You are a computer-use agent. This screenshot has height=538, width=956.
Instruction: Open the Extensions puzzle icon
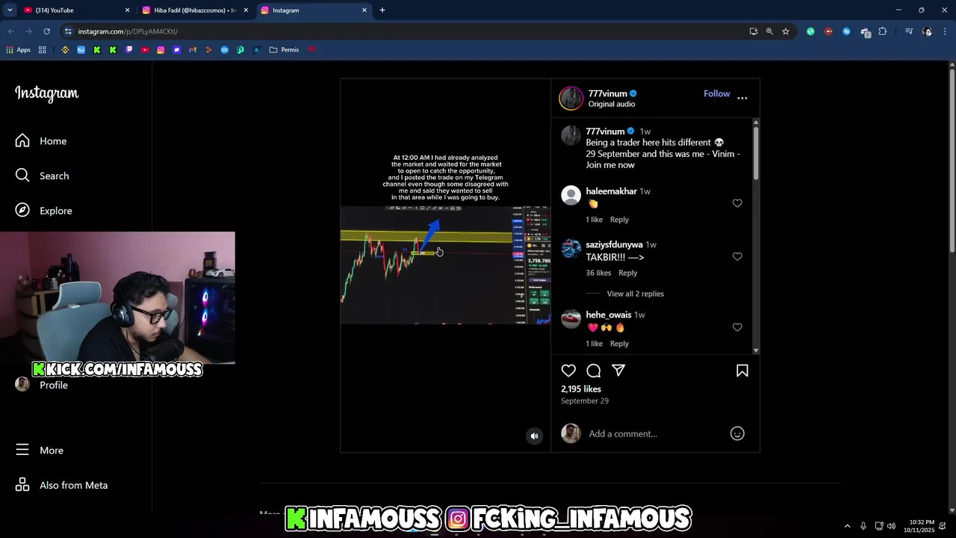(x=883, y=31)
